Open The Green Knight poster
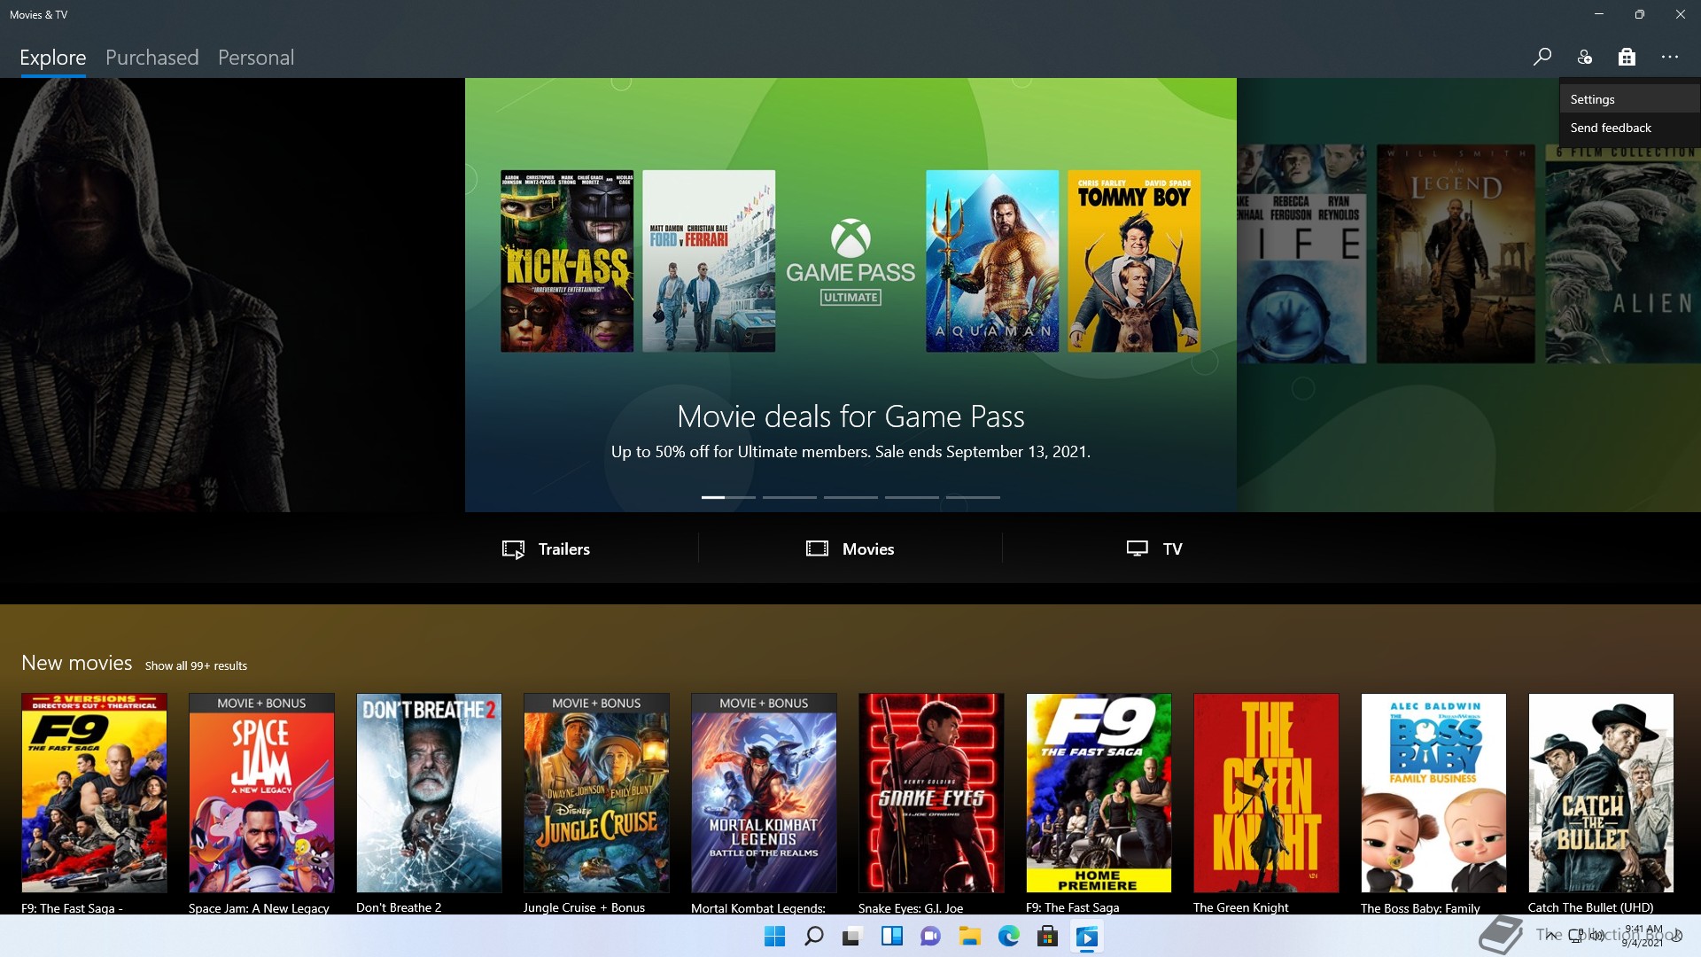The image size is (1701, 957). tap(1266, 793)
